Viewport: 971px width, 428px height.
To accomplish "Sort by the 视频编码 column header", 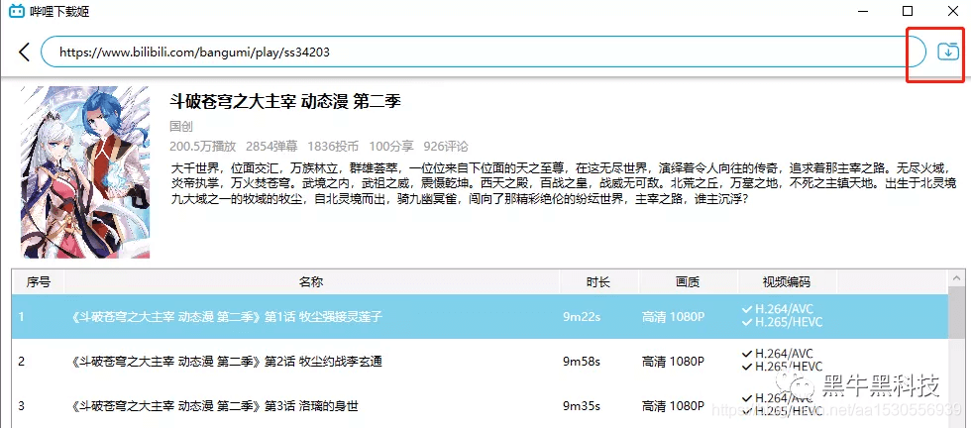I will pos(786,282).
